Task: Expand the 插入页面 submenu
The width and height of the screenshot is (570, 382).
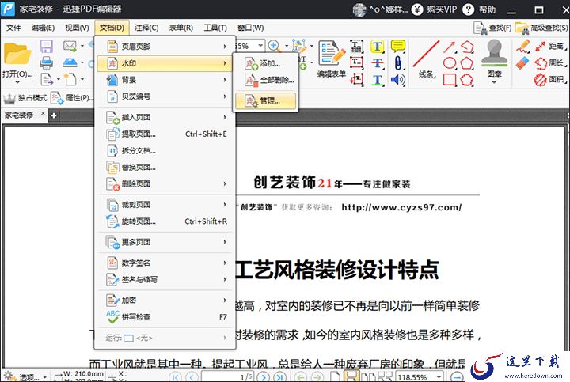Action: pos(165,117)
